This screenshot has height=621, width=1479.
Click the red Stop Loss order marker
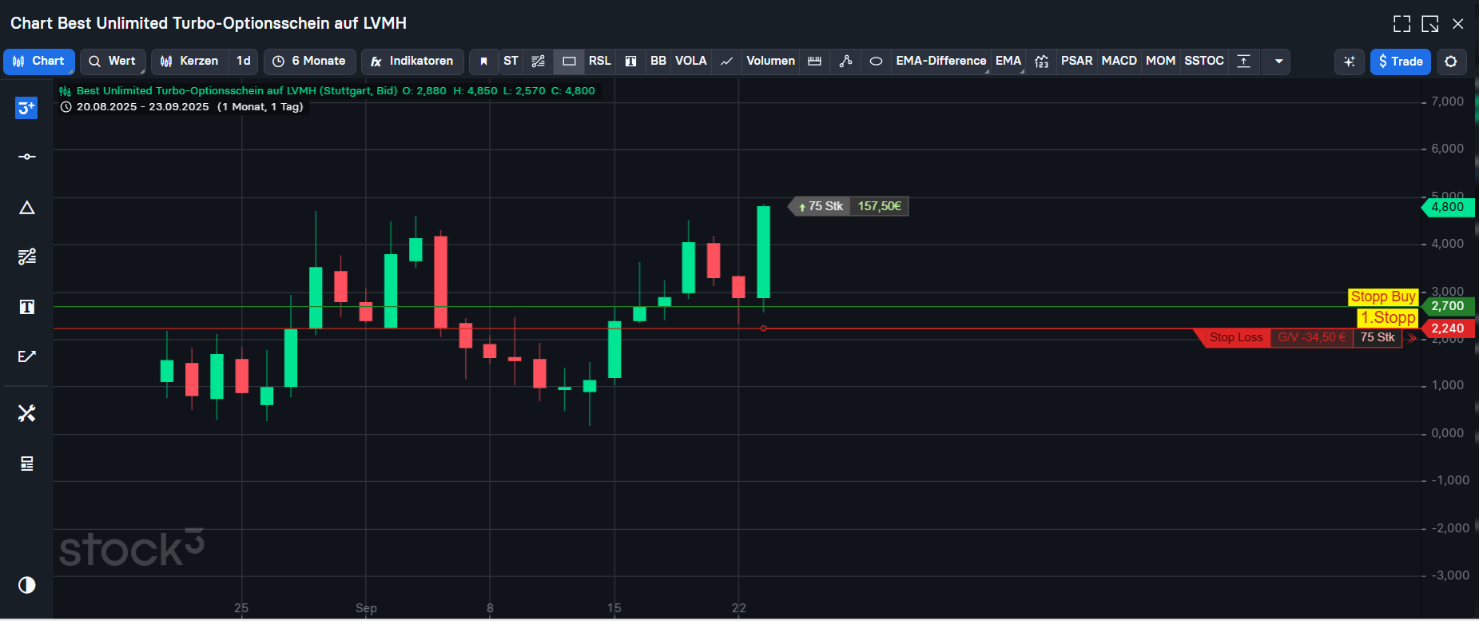(x=1235, y=337)
